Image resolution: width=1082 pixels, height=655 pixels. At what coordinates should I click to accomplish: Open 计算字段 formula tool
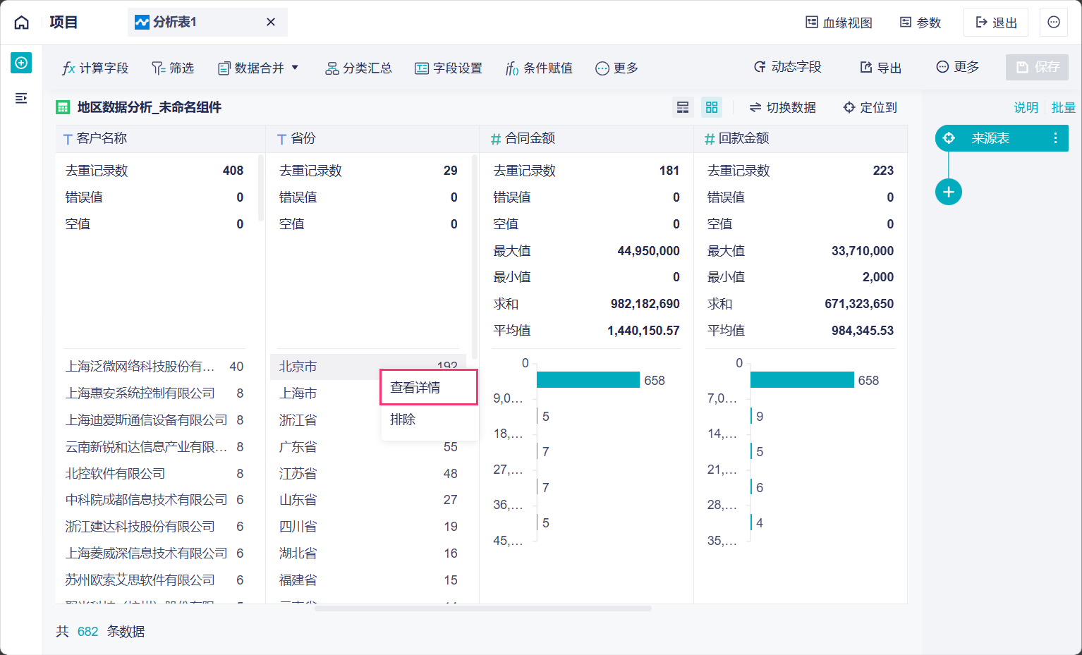point(95,68)
